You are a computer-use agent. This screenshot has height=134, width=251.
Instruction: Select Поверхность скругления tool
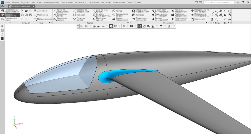140,19
